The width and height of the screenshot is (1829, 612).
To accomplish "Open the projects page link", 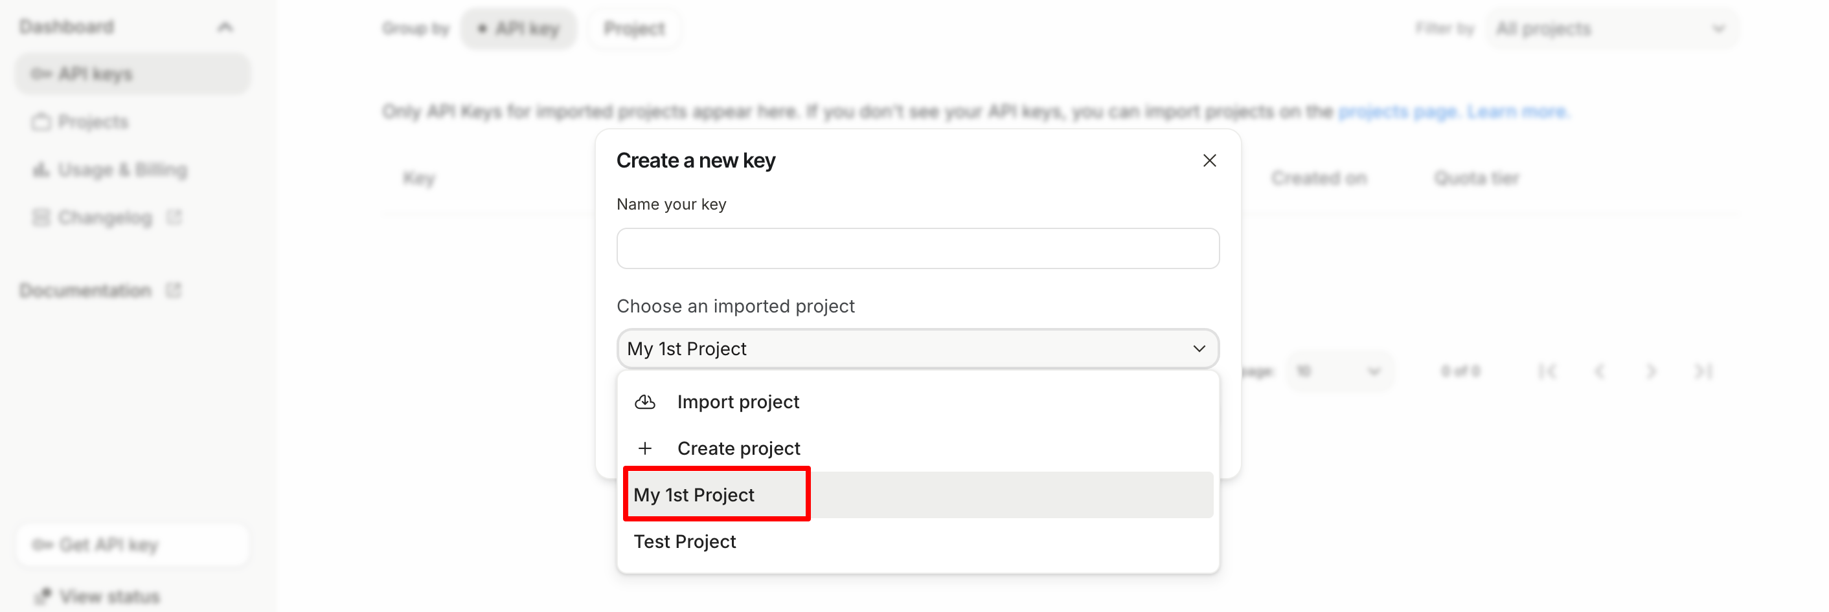I will (1397, 112).
